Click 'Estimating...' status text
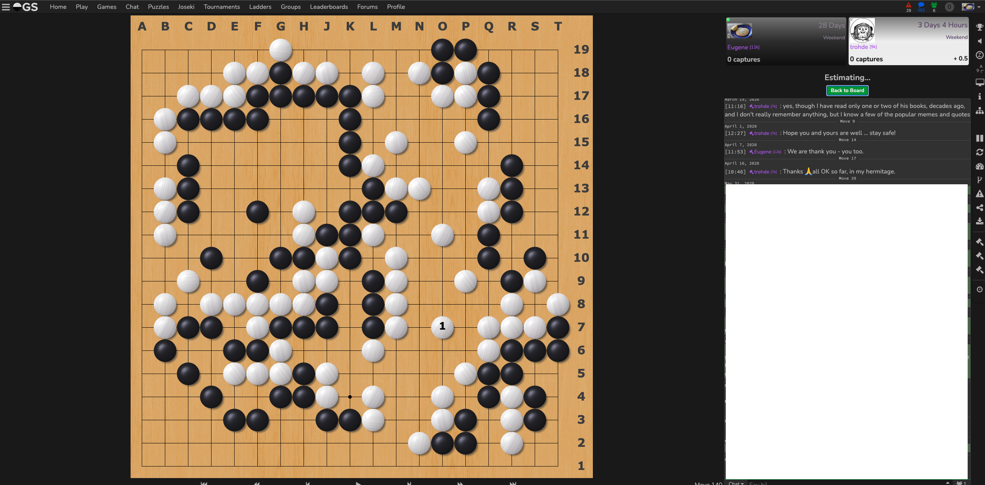This screenshot has height=485, width=985. [x=847, y=77]
